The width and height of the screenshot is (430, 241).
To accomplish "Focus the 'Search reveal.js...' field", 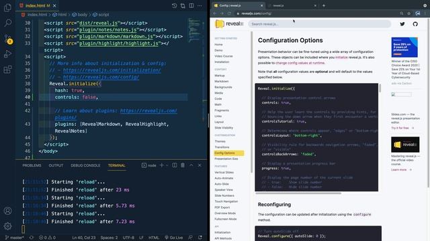I will [320, 24].
